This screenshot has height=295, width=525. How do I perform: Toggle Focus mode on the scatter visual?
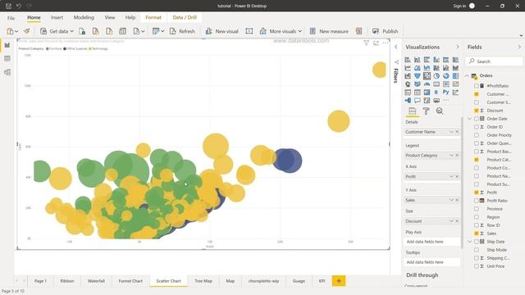pyautogui.click(x=376, y=43)
